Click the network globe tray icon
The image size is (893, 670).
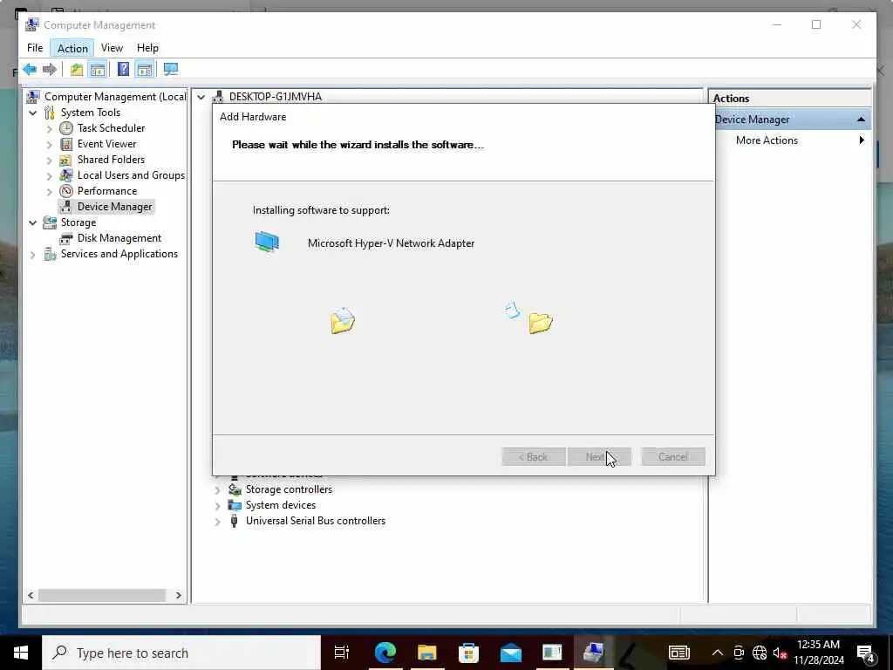pyautogui.click(x=760, y=653)
